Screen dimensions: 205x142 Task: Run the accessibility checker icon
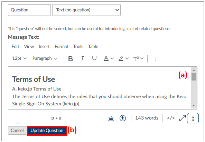point(123,118)
